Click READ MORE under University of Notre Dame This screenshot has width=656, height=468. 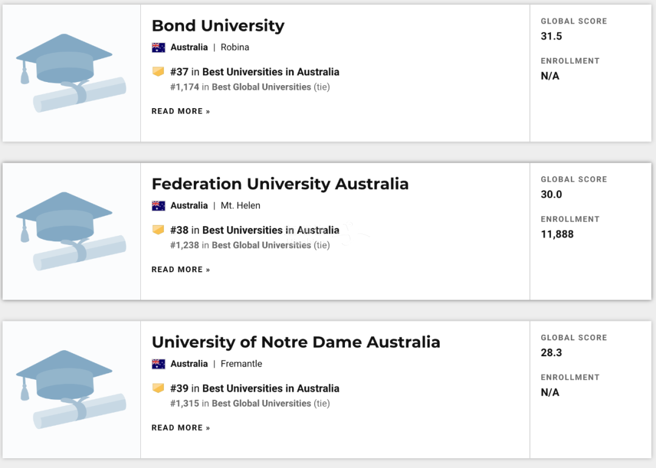click(x=181, y=428)
